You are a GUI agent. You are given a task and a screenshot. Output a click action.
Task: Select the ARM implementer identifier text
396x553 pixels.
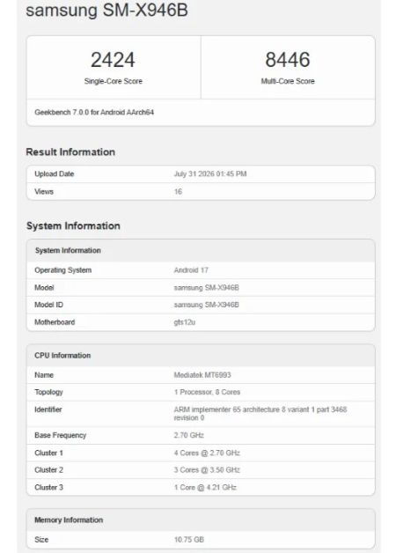260,413
